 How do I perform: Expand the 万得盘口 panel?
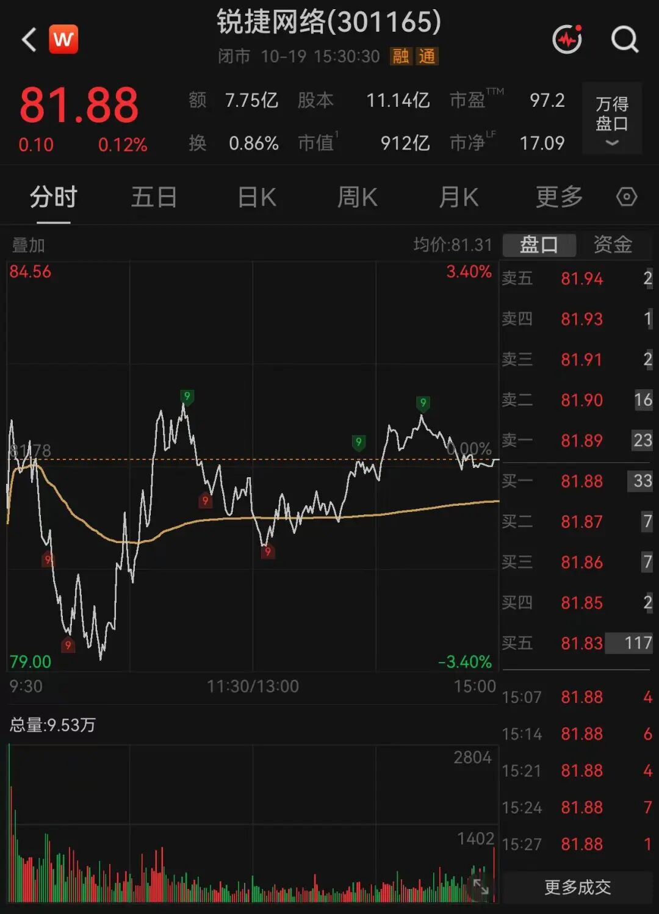(x=612, y=118)
